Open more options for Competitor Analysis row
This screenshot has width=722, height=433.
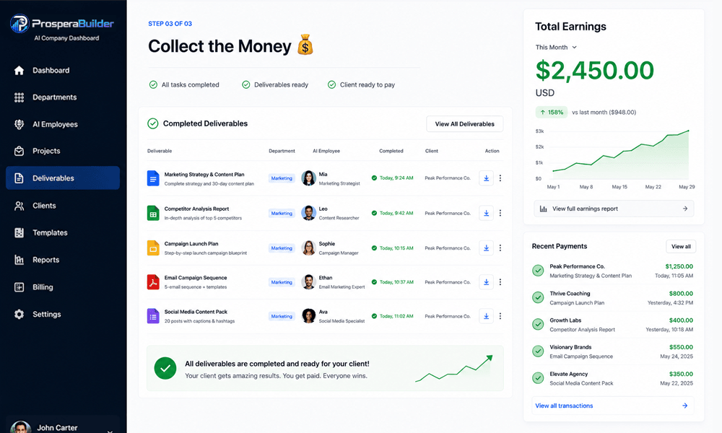[500, 213]
